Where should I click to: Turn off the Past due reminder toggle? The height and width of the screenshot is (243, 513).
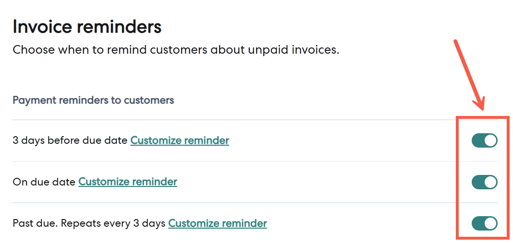coord(484,223)
